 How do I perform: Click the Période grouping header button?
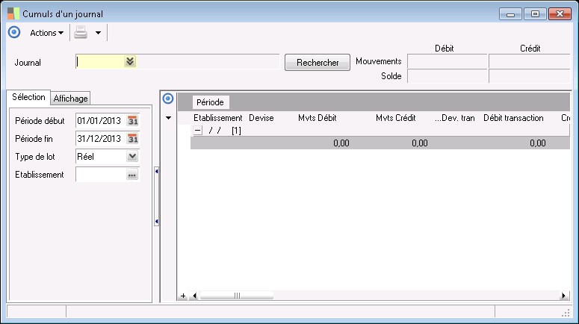(210, 102)
